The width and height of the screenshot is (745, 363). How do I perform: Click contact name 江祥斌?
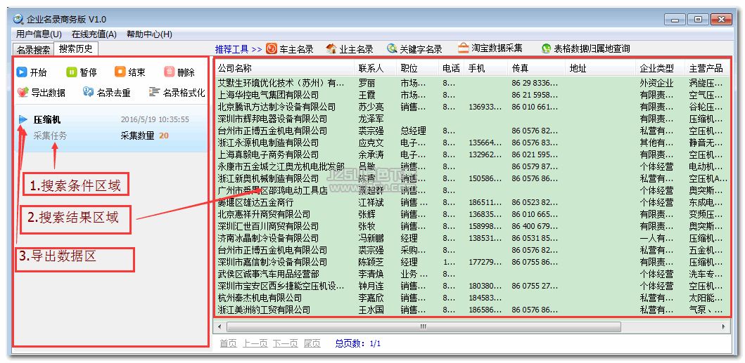[x=371, y=203]
